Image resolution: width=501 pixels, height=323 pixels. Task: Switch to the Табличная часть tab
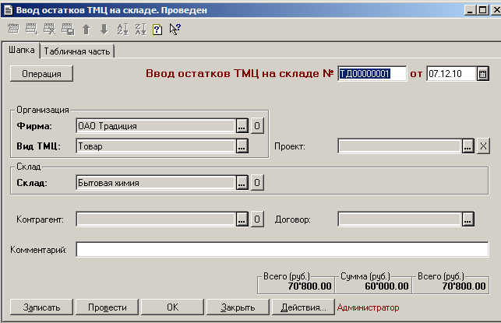tap(77, 51)
